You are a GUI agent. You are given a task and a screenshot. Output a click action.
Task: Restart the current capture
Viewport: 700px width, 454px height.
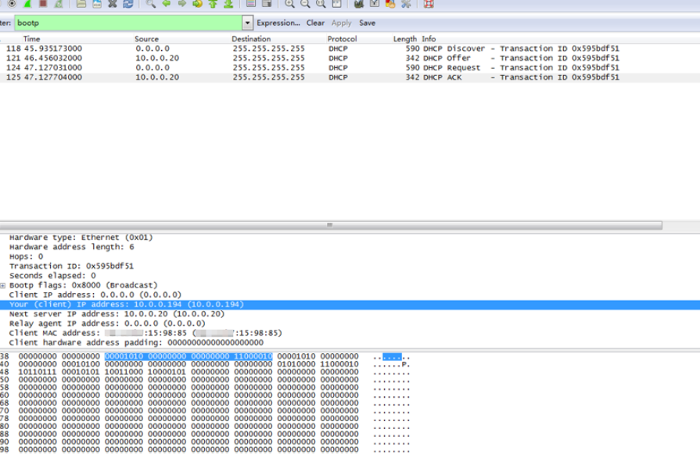point(59,4)
